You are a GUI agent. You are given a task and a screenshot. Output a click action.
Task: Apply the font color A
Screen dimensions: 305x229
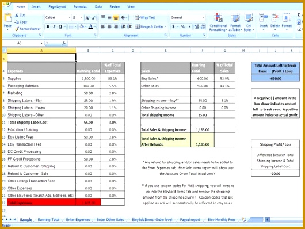pos(91,26)
